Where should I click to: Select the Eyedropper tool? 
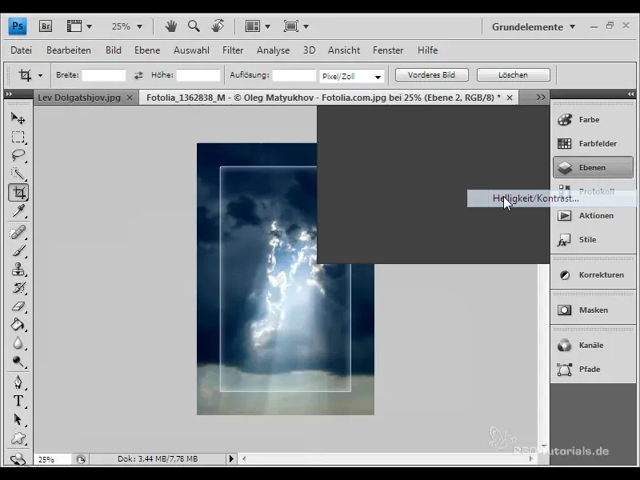[18, 210]
